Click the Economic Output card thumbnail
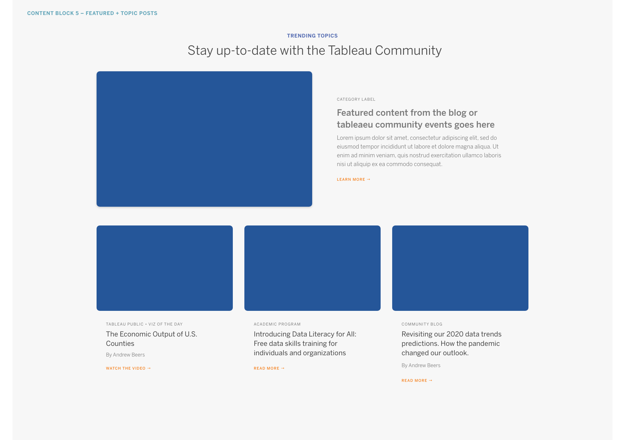 (x=165, y=268)
